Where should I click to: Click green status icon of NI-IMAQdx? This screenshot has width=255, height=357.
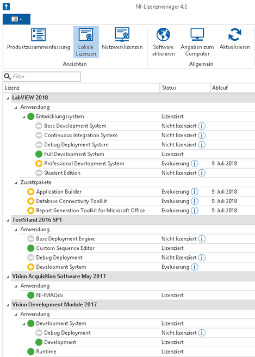point(30,295)
